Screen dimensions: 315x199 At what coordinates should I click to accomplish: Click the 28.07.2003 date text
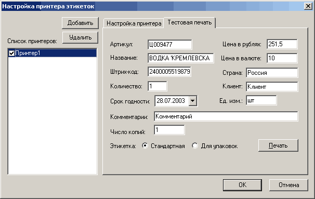pos(170,101)
